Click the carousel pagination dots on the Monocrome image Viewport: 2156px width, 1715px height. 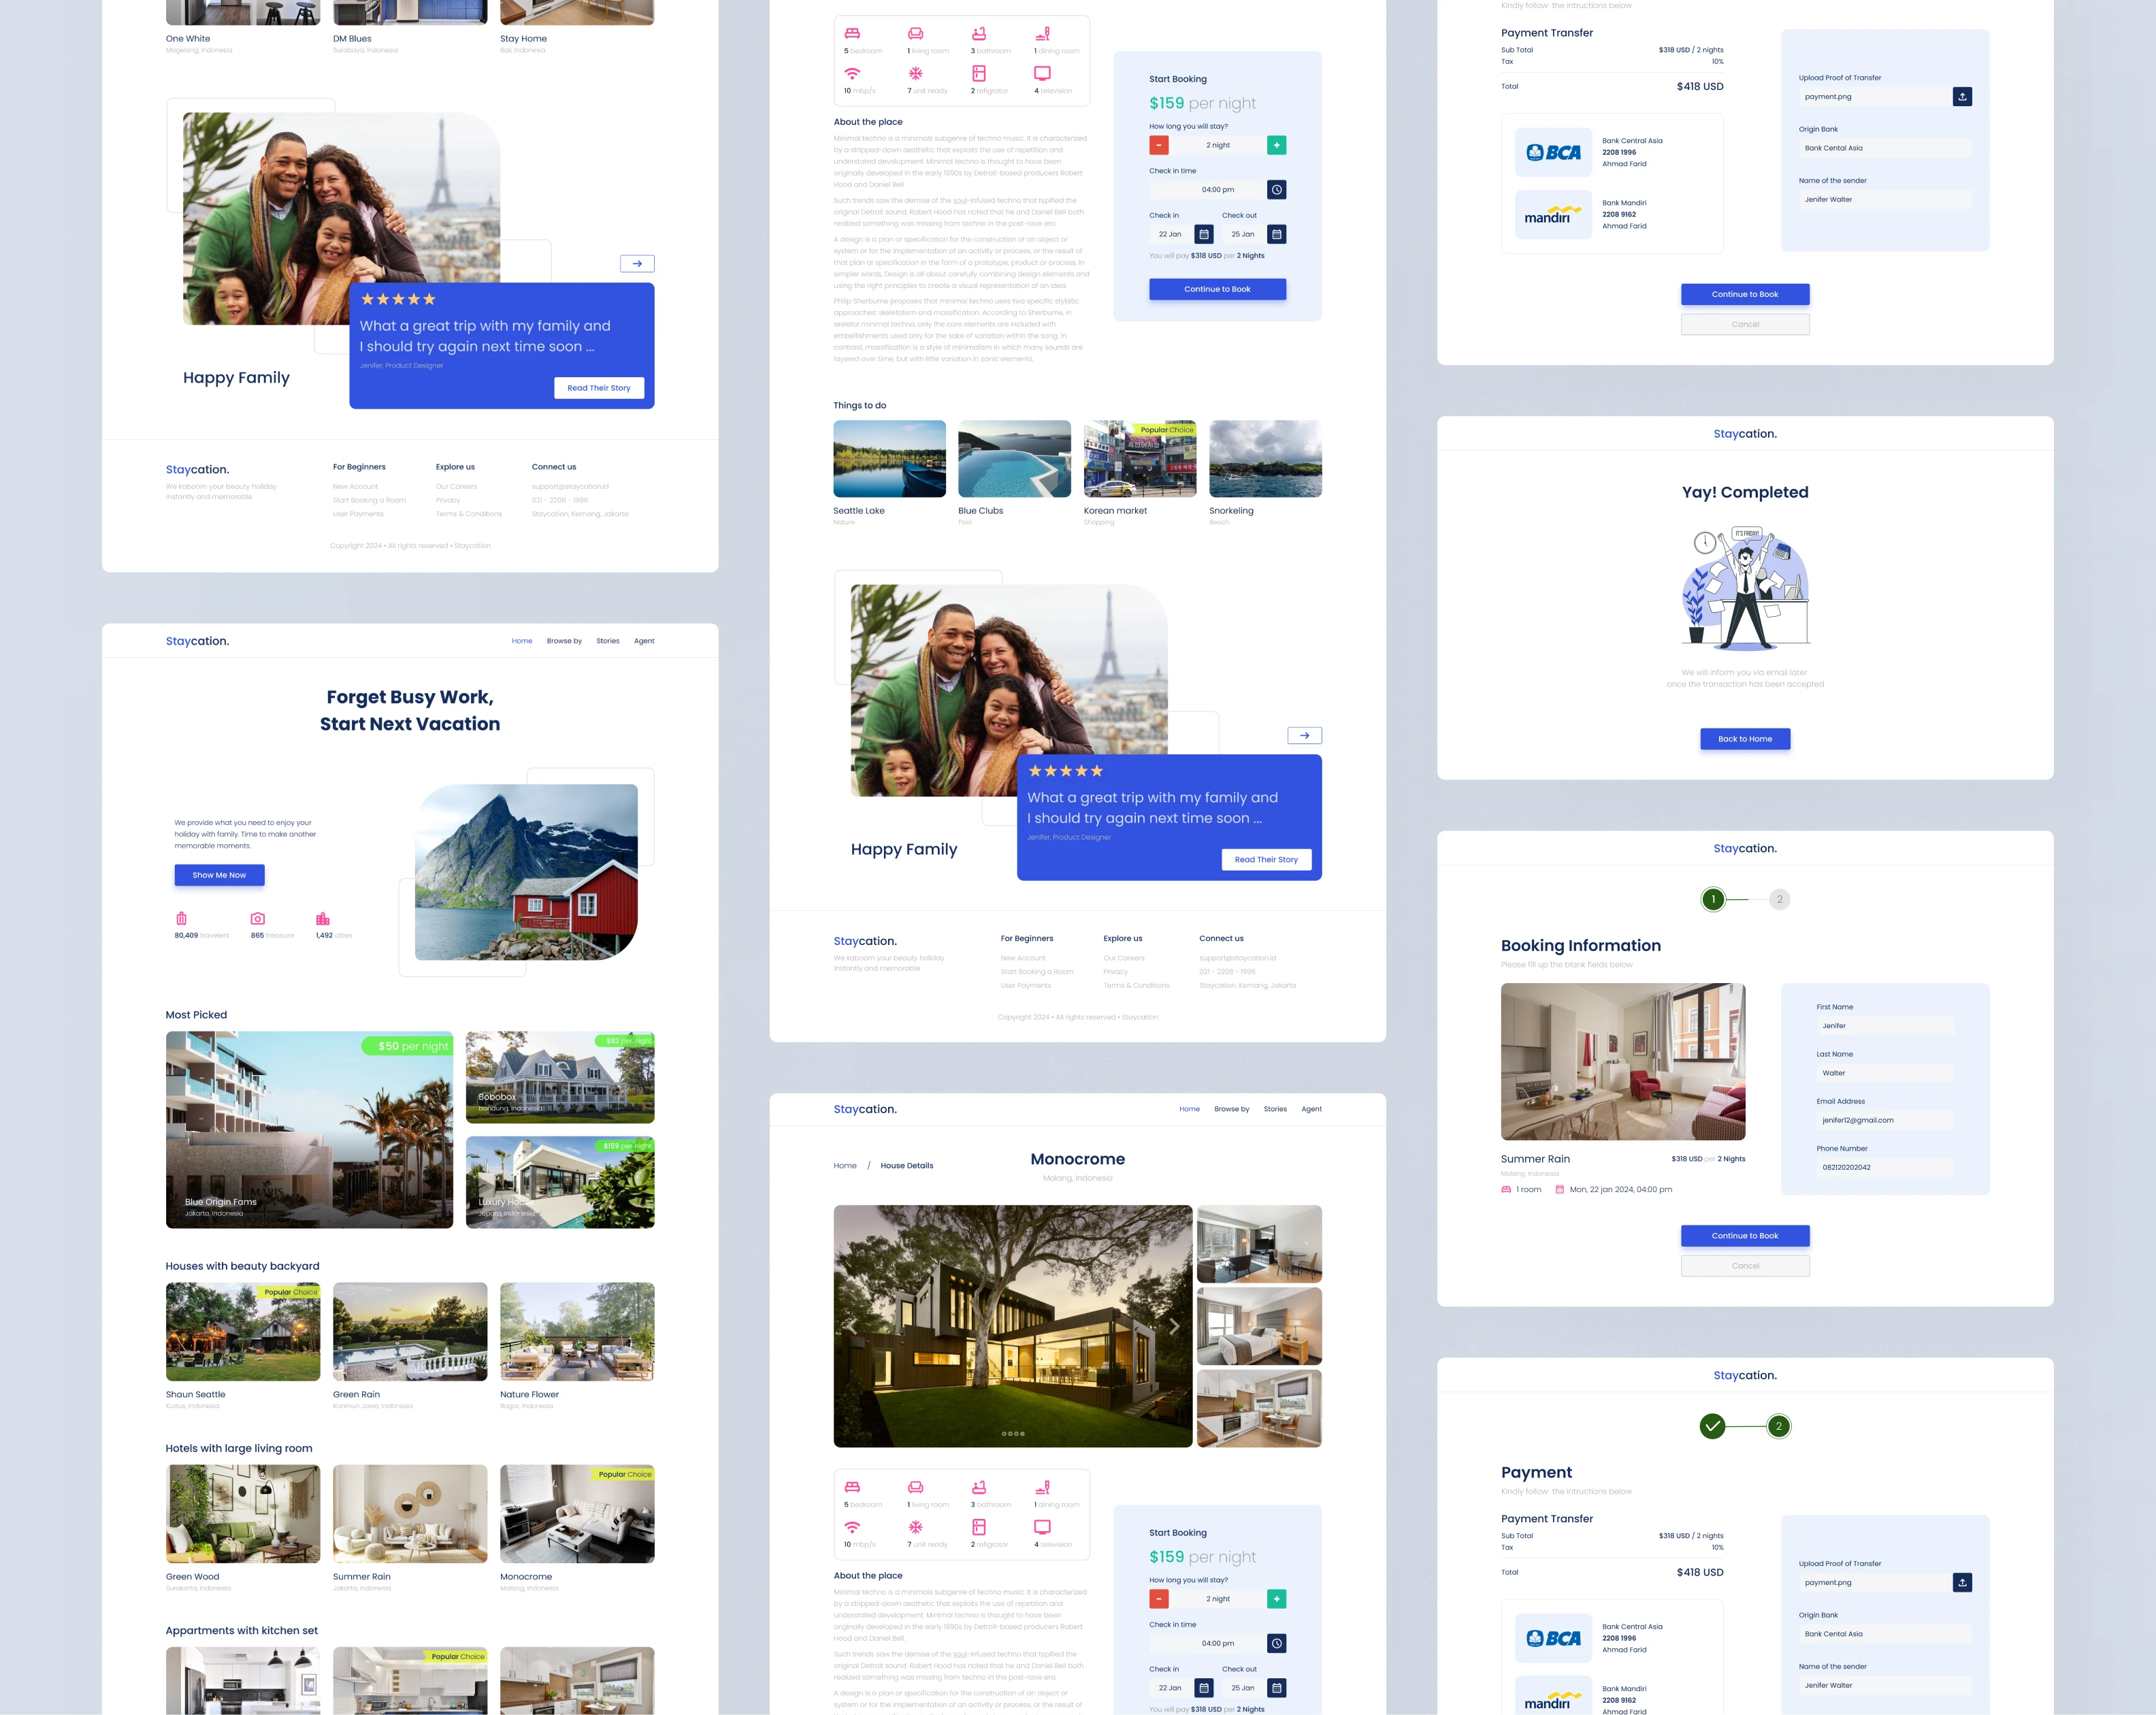1013,1434
